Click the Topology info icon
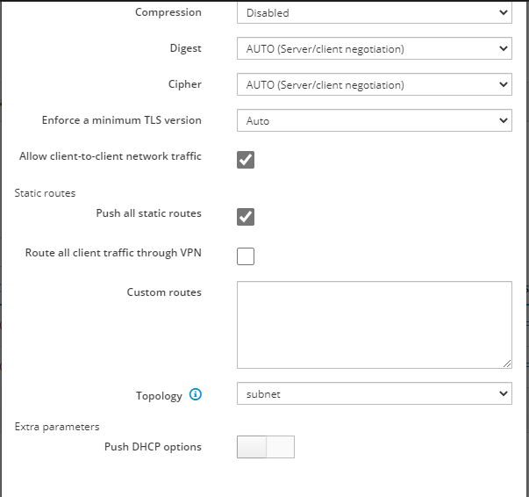 (x=196, y=394)
